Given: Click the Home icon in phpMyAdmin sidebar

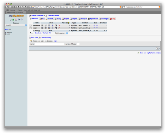Looking at the screenshot, I should tap(10, 20).
